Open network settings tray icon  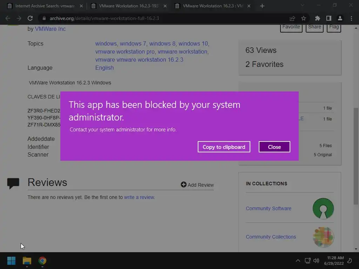click(307, 261)
